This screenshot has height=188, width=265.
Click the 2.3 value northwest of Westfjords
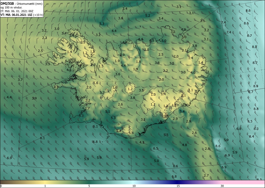pyautogui.click(x=45, y=38)
